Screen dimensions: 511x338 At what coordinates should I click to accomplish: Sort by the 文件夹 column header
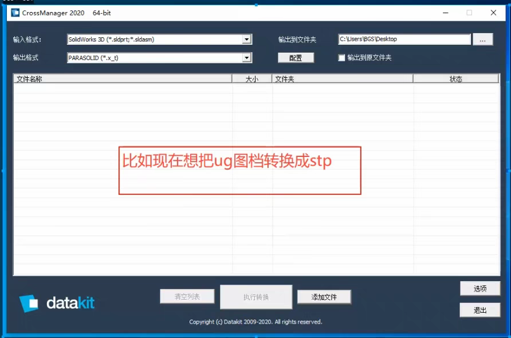[343, 78]
